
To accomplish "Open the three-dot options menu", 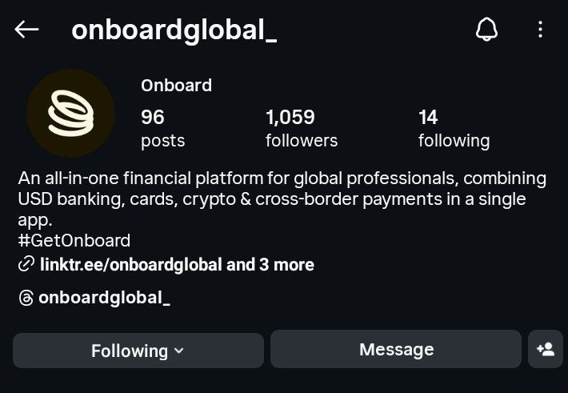I will point(540,30).
